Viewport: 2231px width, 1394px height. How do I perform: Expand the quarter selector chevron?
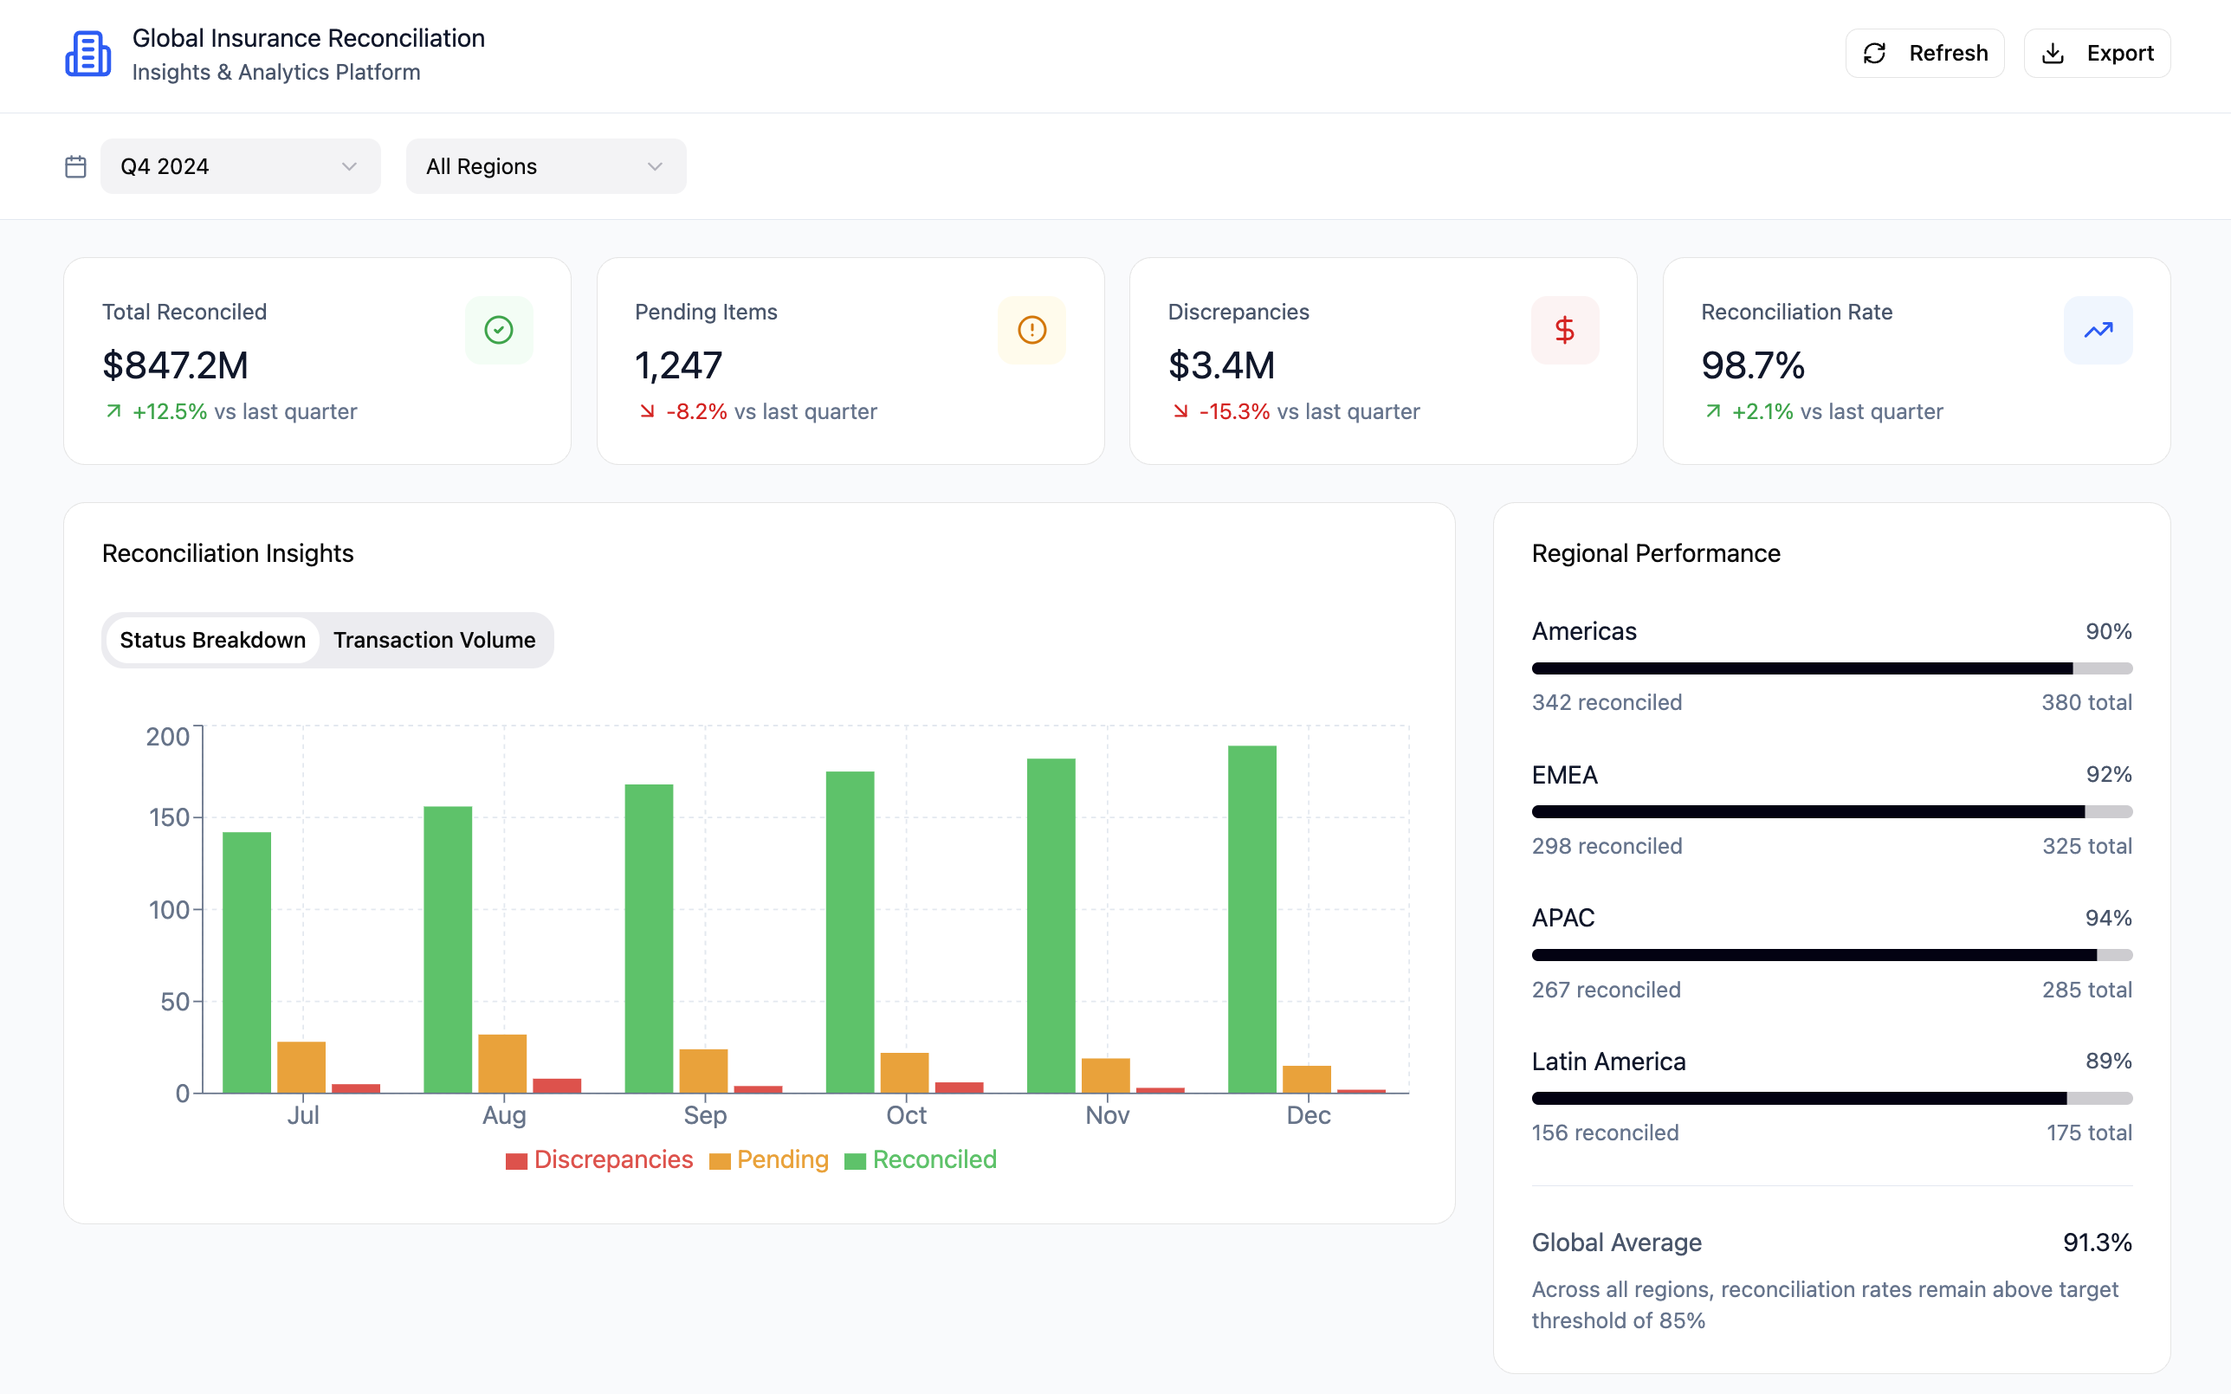click(347, 166)
